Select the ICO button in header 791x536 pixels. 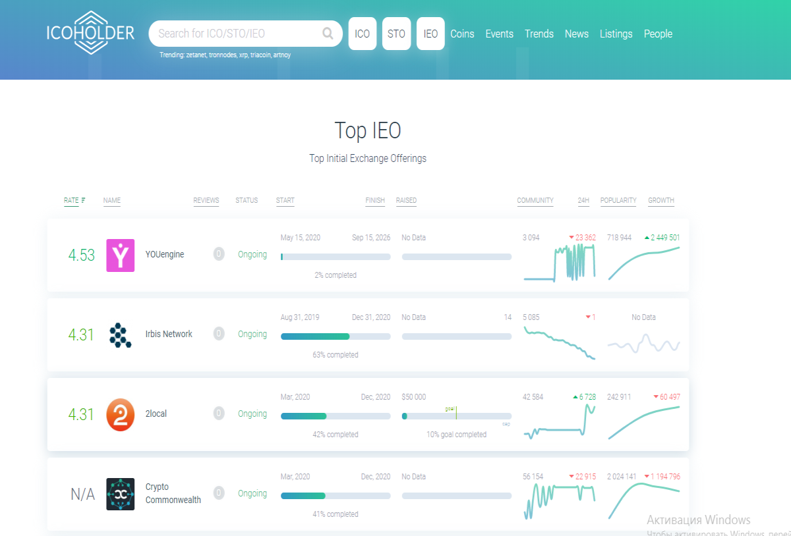pos(363,34)
